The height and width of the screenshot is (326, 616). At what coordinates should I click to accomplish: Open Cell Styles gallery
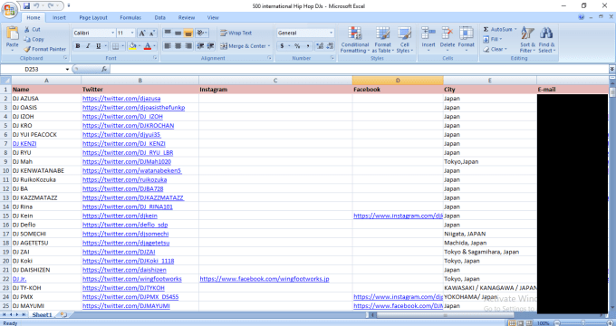tap(404, 40)
